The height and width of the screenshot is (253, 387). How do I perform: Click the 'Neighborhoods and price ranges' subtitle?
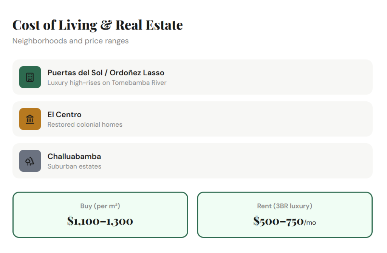[70, 41]
